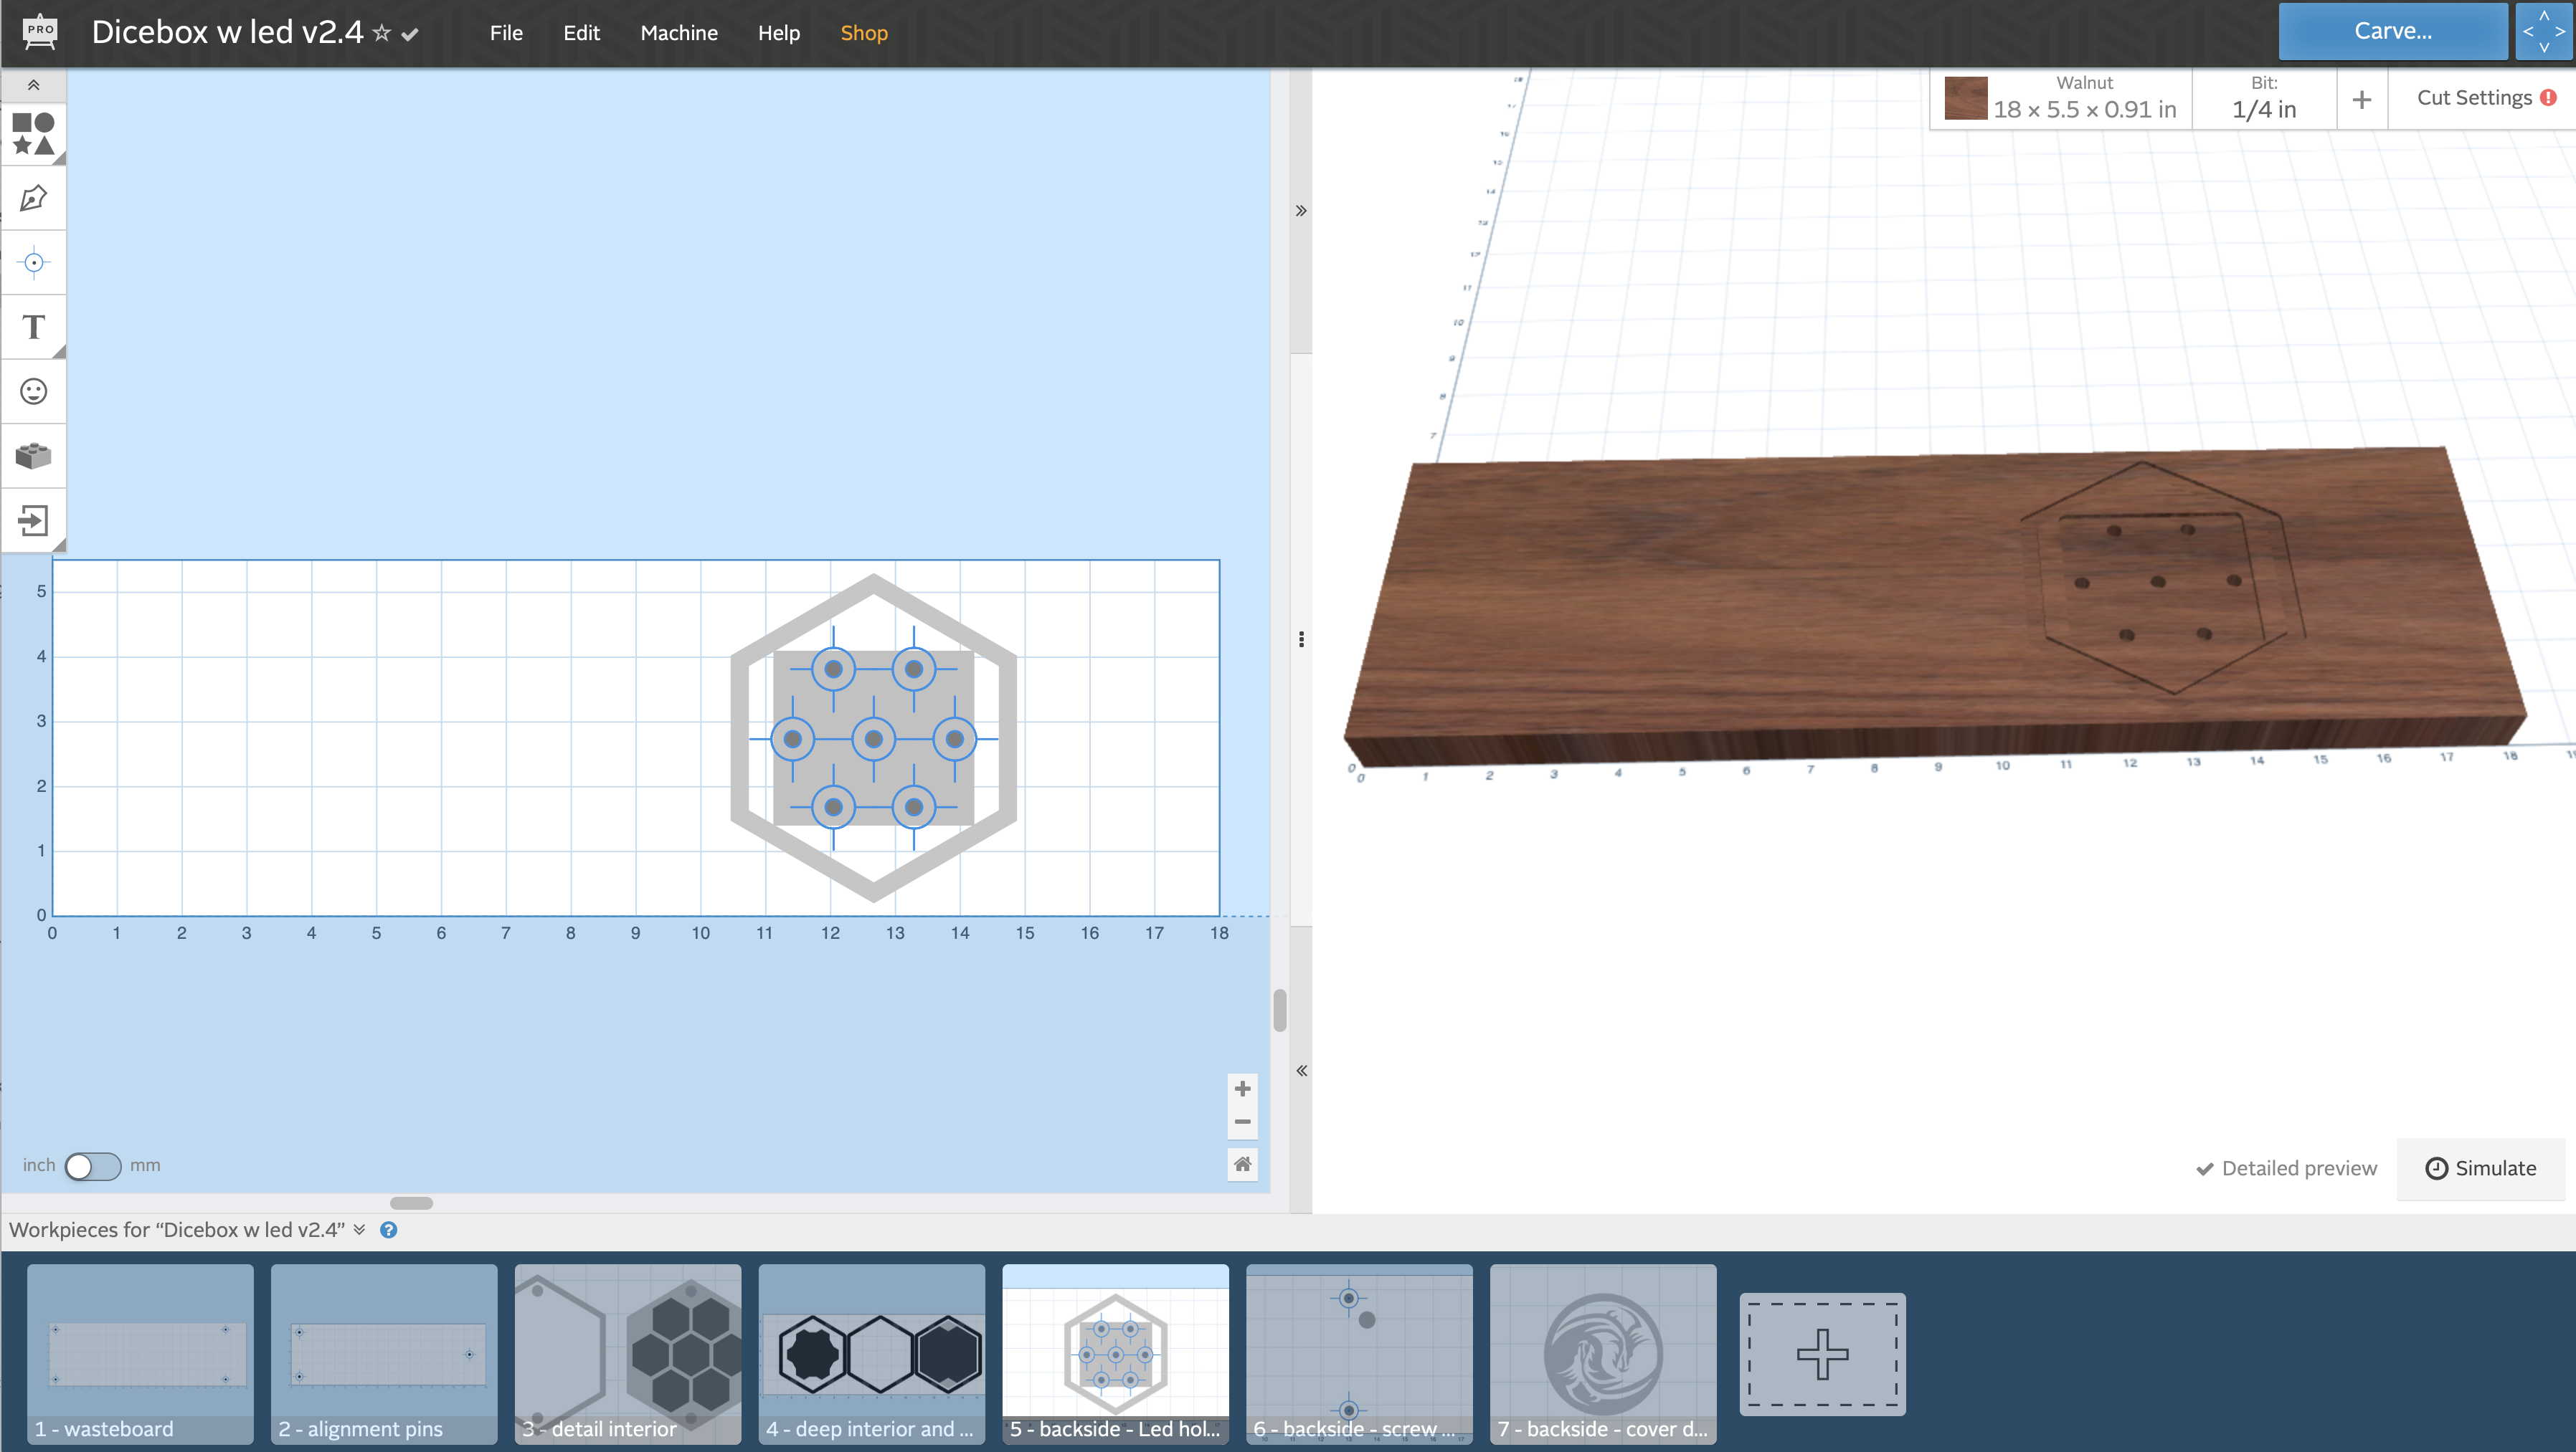Open the Edit menu

tap(579, 32)
